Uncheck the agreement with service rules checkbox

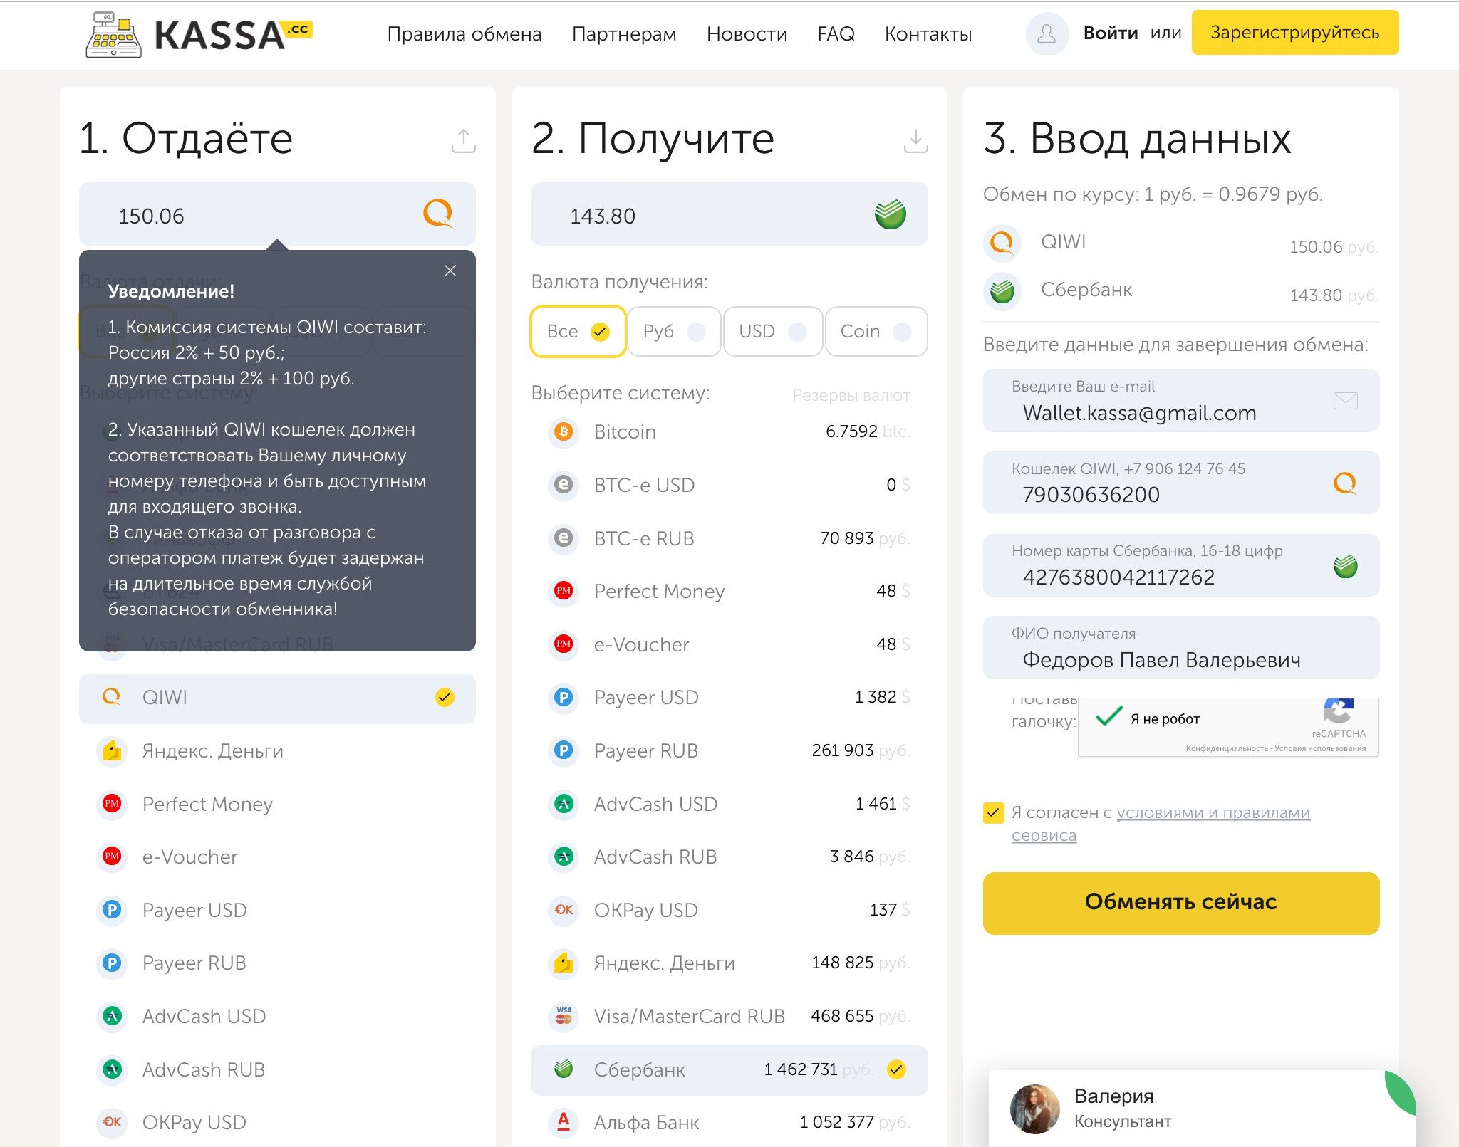pyautogui.click(x=993, y=812)
